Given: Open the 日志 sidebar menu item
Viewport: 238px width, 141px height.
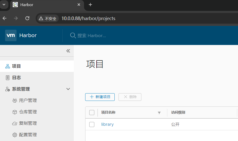Looking at the screenshot, I should [x=17, y=78].
